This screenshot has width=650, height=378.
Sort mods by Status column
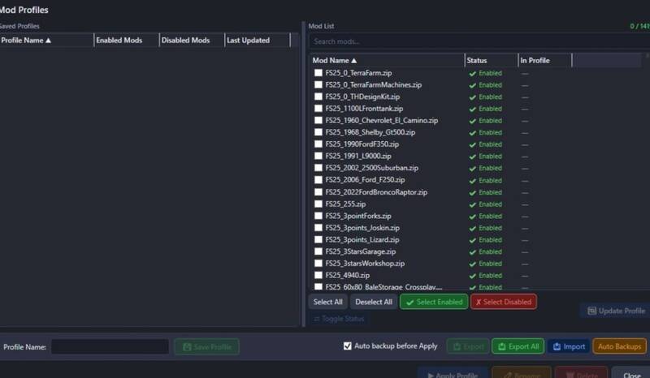491,60
